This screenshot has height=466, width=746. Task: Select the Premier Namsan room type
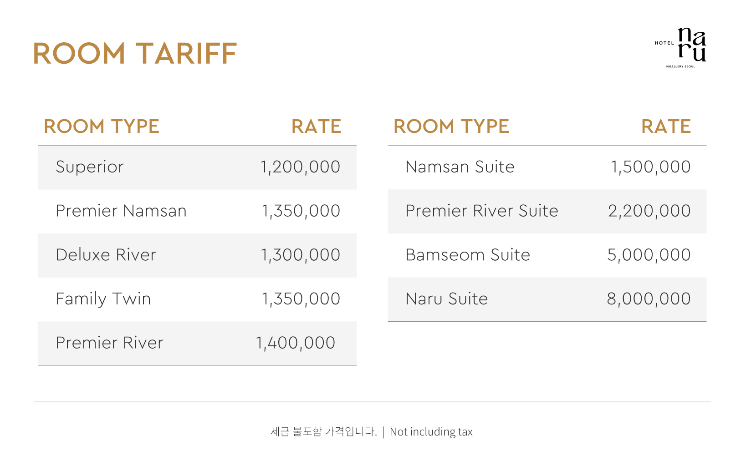[121, 211]
